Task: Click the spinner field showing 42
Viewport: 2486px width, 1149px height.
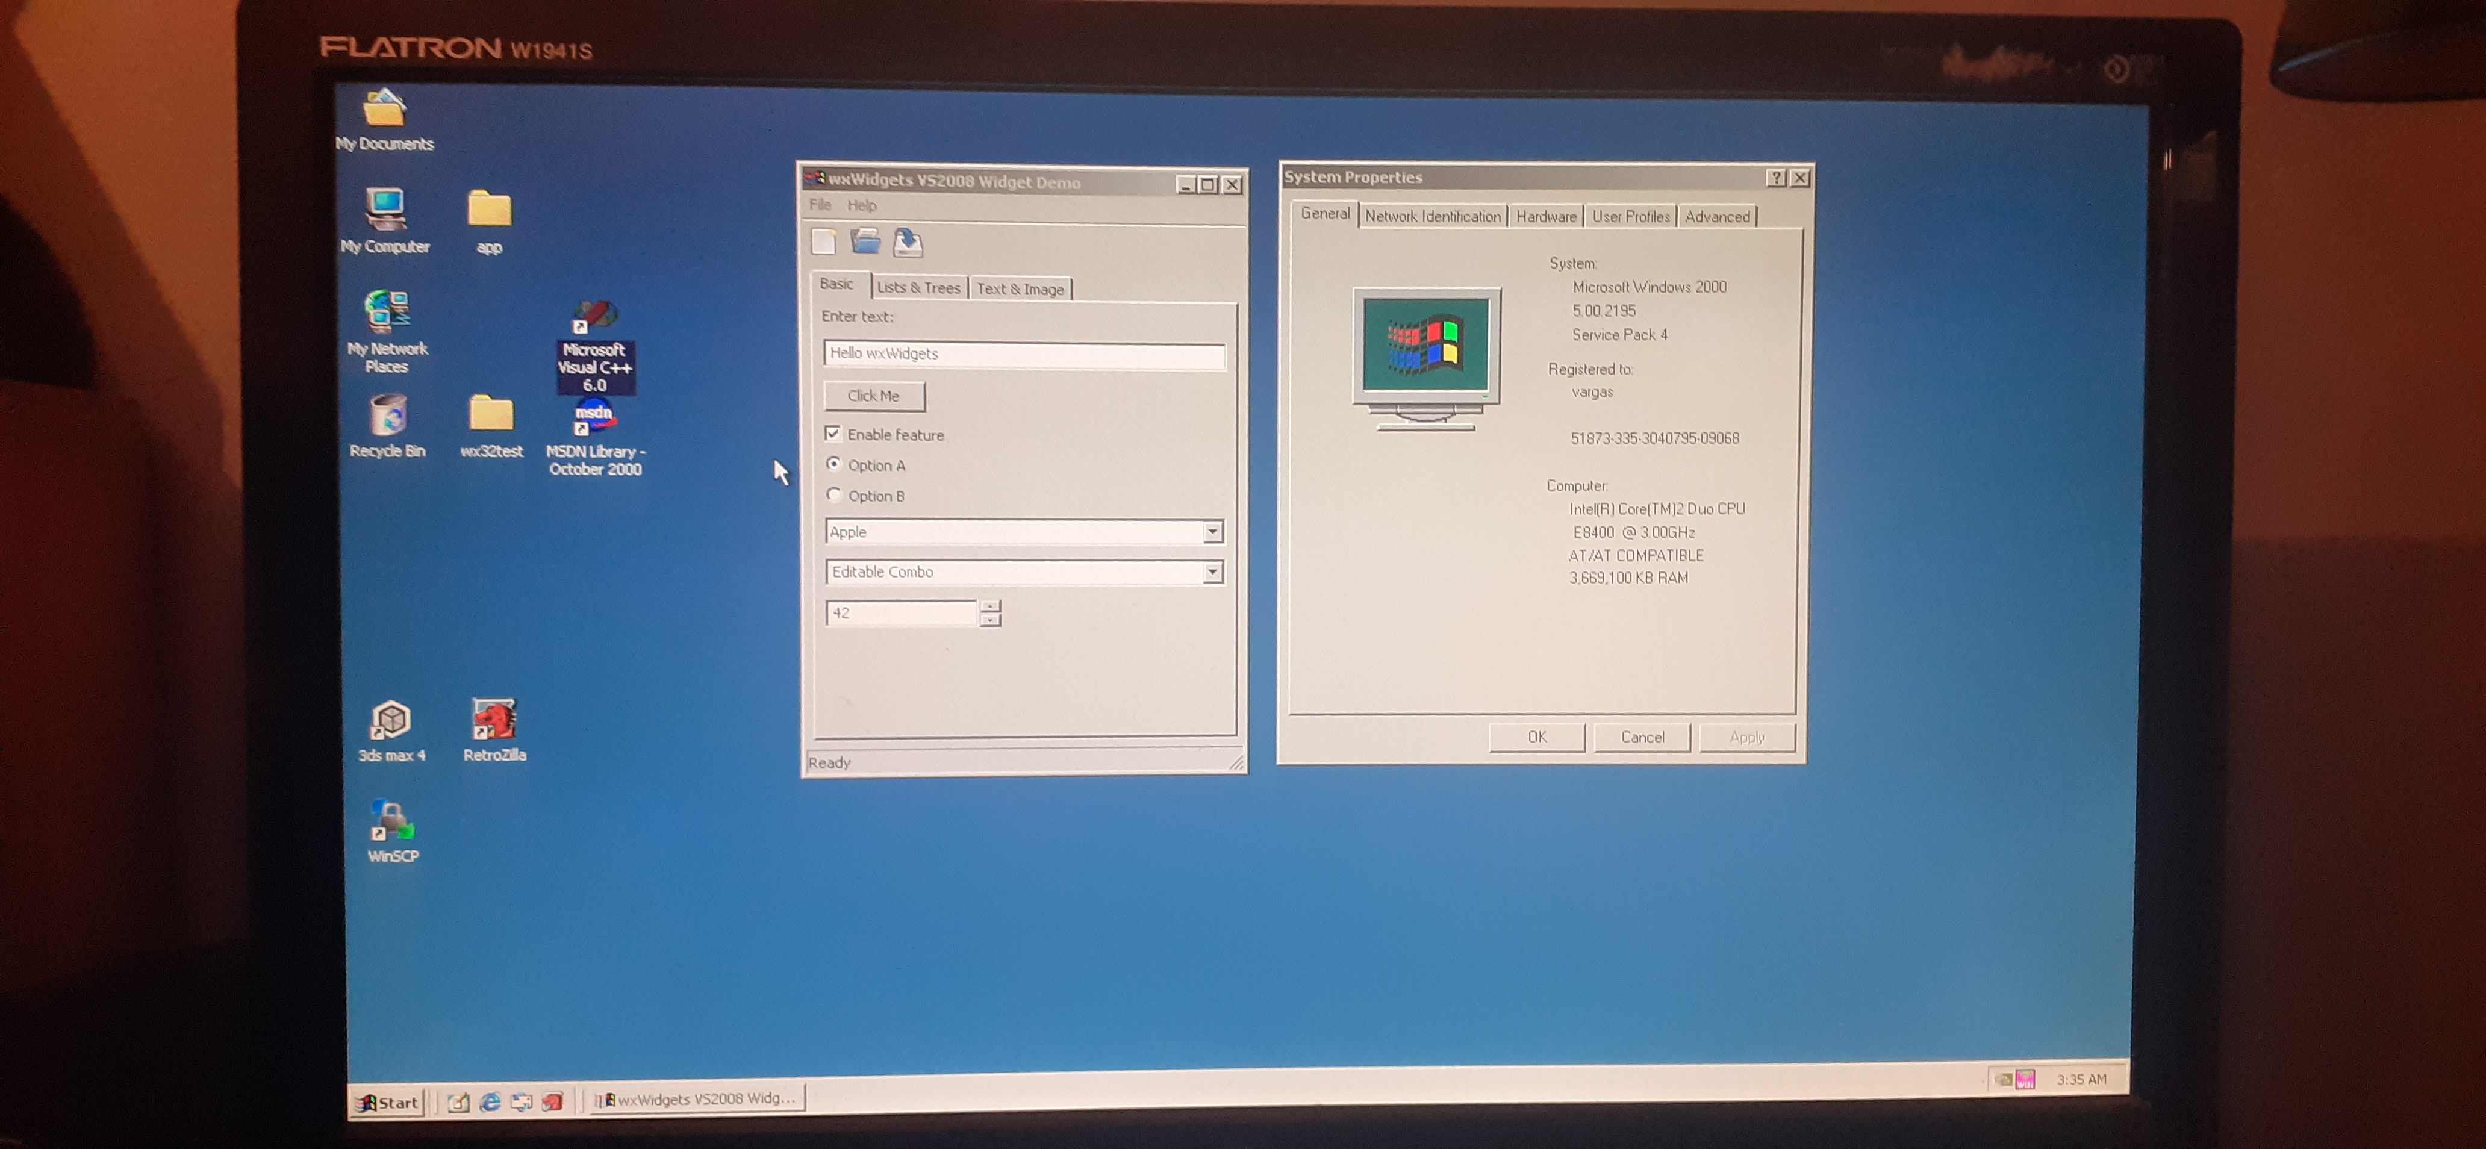Action: pyautogui.click(x=902, y=612)
